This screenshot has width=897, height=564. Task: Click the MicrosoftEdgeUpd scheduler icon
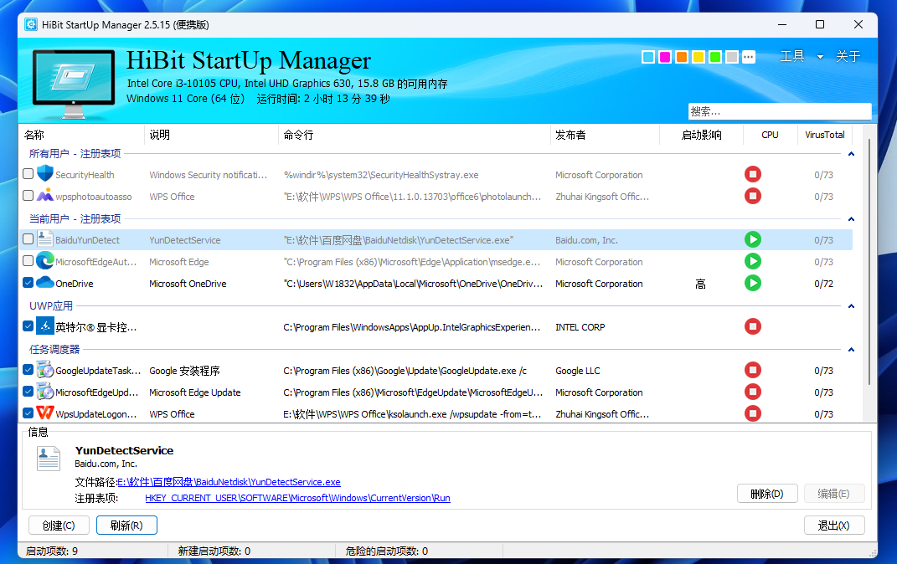tap(44, 391)
